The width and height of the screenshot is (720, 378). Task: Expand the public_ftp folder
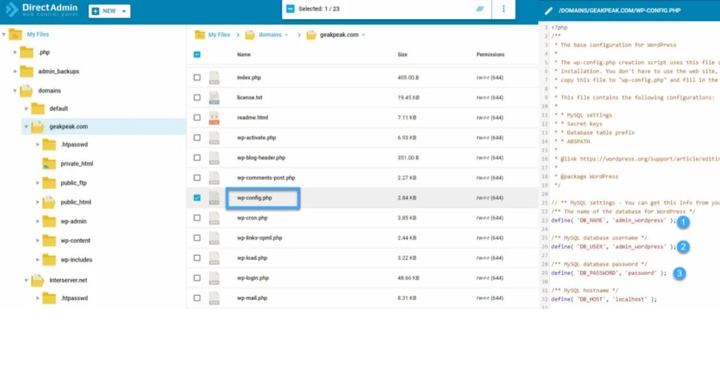coord(38,183)
